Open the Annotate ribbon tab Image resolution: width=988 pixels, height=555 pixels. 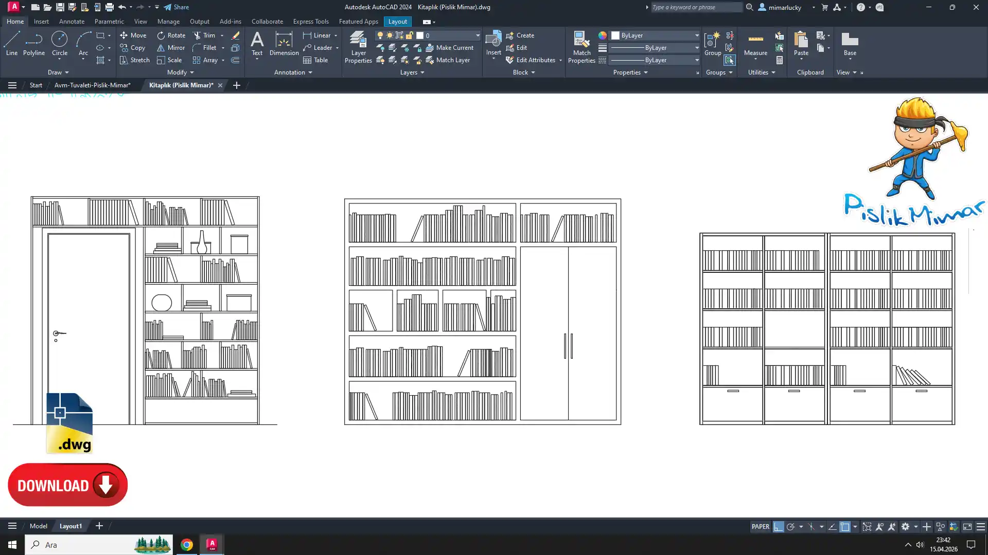pyautogui.click(x=72, y=22)
